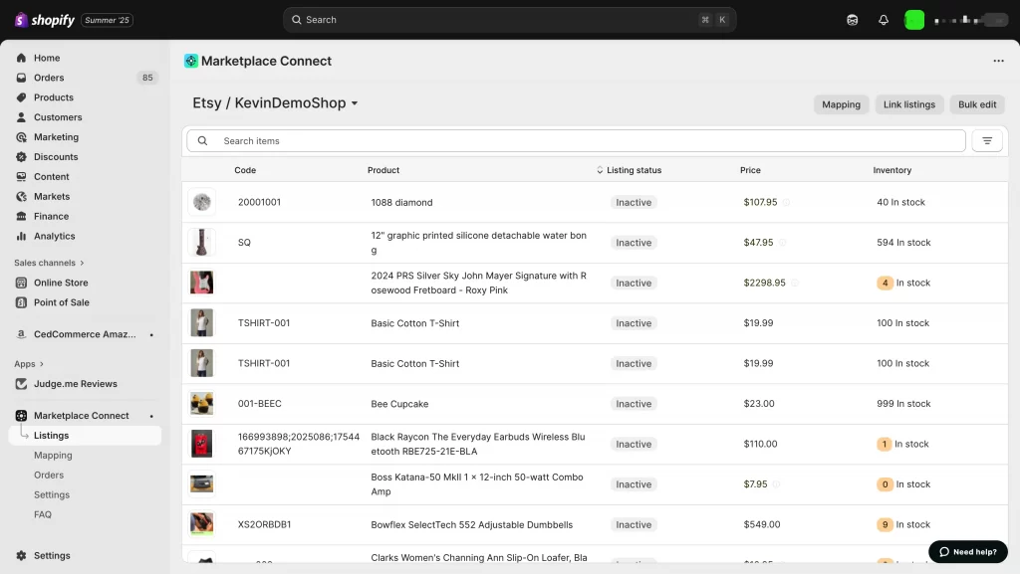Open the CedCommerce Amazon channel icon
This screenshot has height=574, width=1020.
click(22, 334)
